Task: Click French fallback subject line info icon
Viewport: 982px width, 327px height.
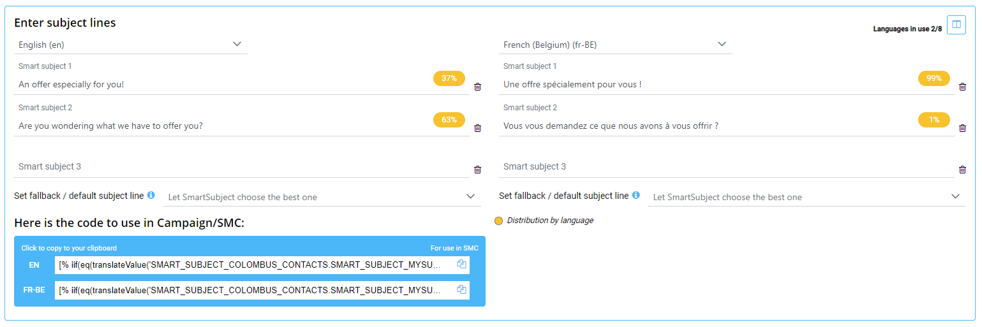Action: (636, 195)
